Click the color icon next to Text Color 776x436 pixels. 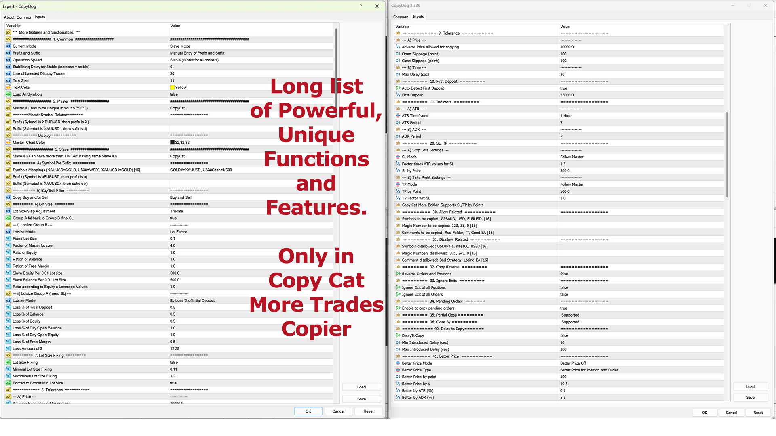(x=8, y=87)
